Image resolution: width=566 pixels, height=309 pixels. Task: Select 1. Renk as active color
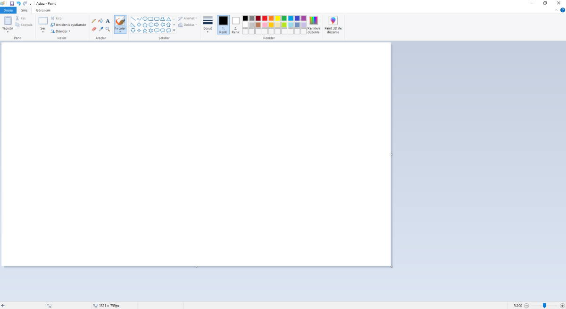[x=223, y=24]
